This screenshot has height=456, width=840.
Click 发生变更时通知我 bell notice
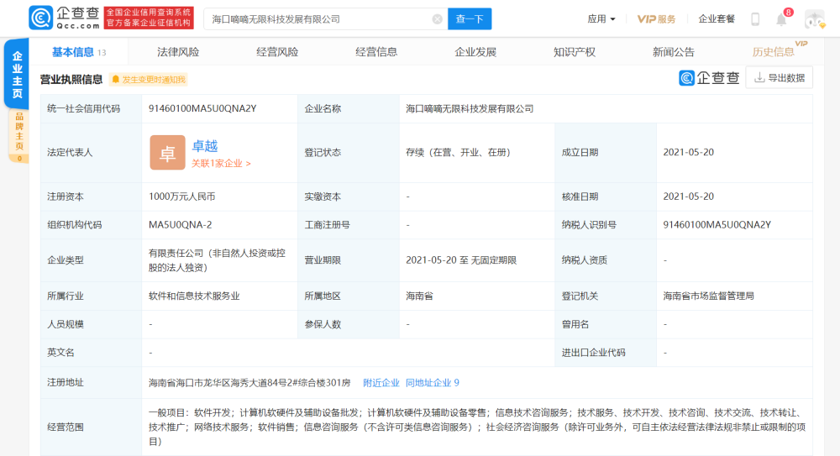pyautogui.click(x=149, y=80)
